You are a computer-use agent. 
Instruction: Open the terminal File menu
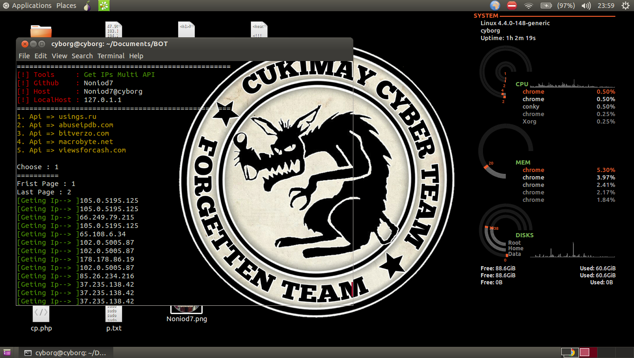(x=24, y=56)
